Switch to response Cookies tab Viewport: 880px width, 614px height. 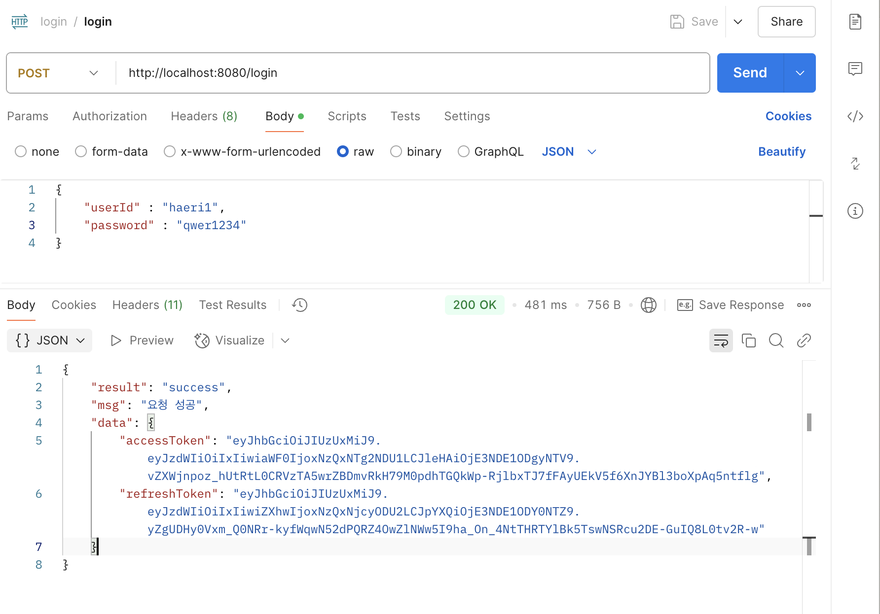coord(74,305)
